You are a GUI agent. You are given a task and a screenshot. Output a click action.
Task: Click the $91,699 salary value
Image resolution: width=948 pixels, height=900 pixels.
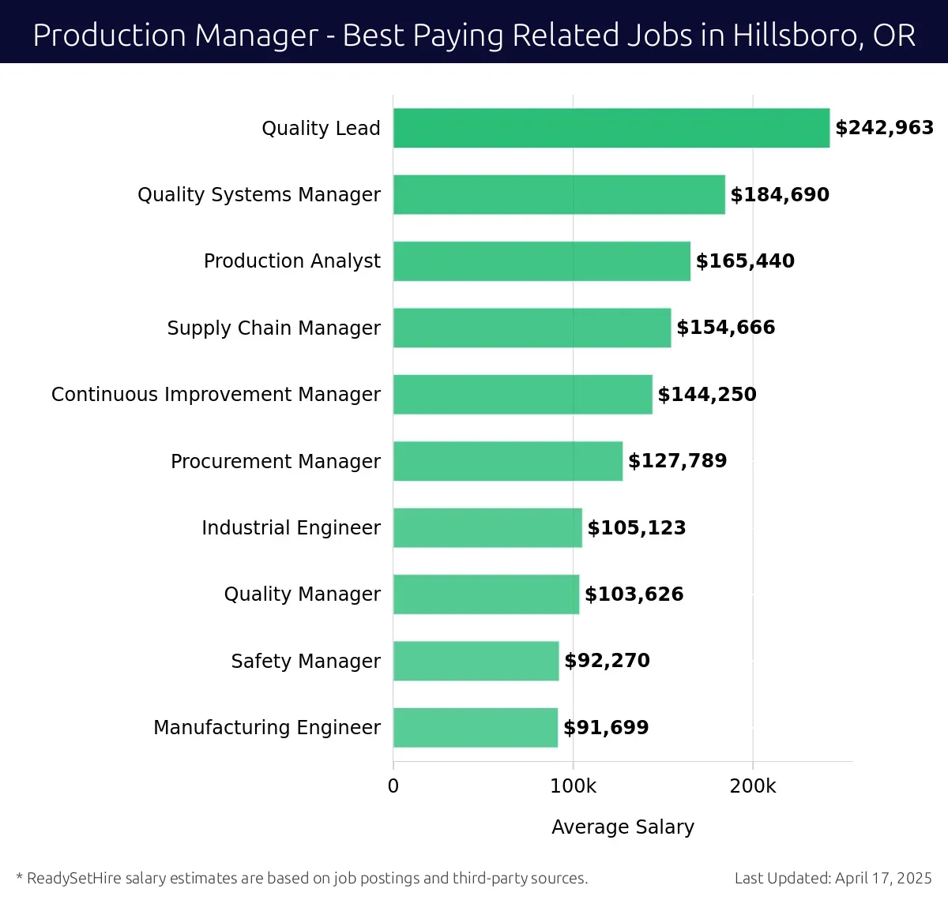point(606,728)
